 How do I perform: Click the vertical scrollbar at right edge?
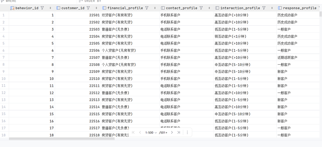tap(321, 14)
